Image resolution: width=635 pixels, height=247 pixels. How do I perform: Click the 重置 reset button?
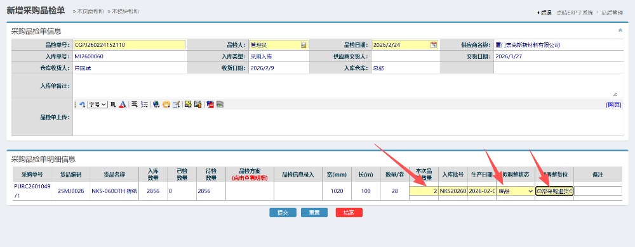(x=314, y=213)
